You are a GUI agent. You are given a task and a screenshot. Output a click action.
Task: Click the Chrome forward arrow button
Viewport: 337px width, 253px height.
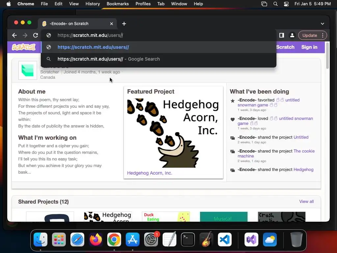pos(25,35)
